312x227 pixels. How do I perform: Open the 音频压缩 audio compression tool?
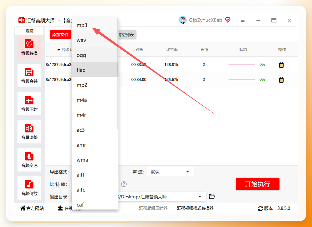click(x=29, y=104)
